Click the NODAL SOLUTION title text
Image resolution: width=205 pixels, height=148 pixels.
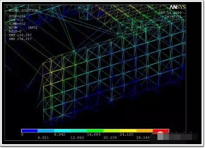23,11
